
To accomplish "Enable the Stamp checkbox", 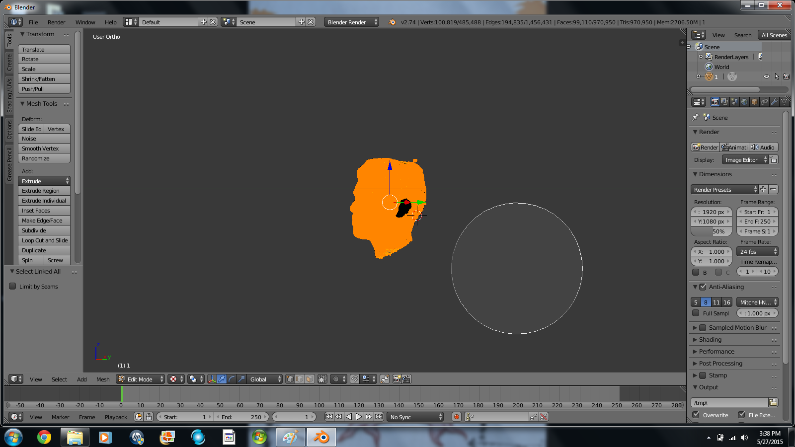I will click(703, 375).
